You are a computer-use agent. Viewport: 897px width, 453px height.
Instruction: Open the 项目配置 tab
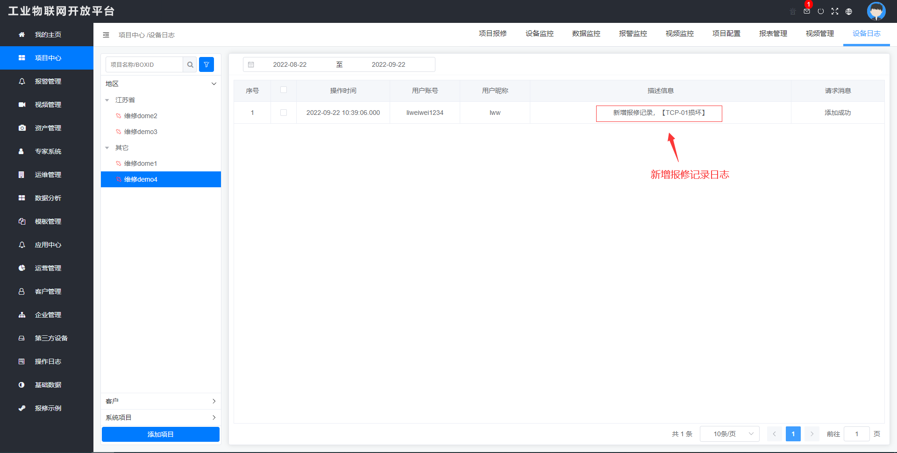tap(726, 34)
